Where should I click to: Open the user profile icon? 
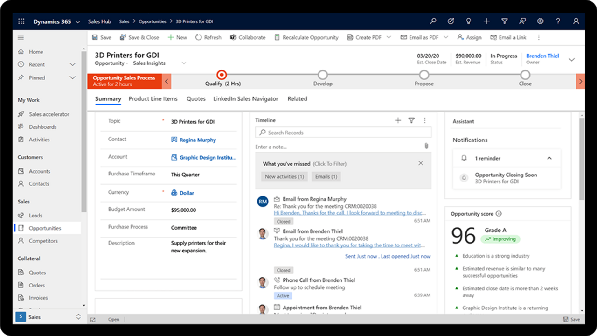tap(576, 21)
